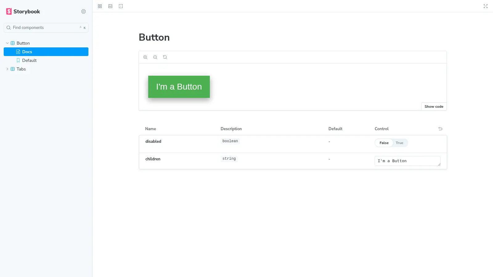Viewport: 493px width, 277px height.
Task: Click the Default story bookmark icon
Action: click(18, 60)
